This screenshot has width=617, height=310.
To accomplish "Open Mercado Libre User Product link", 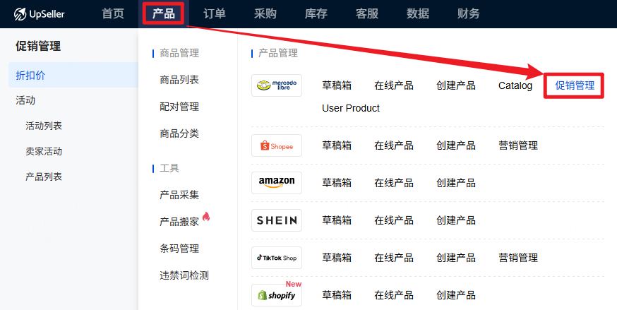I will (x=351, y=108).
